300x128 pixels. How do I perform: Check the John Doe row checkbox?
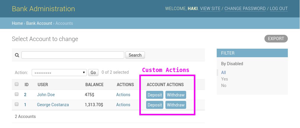click(17, 94)
